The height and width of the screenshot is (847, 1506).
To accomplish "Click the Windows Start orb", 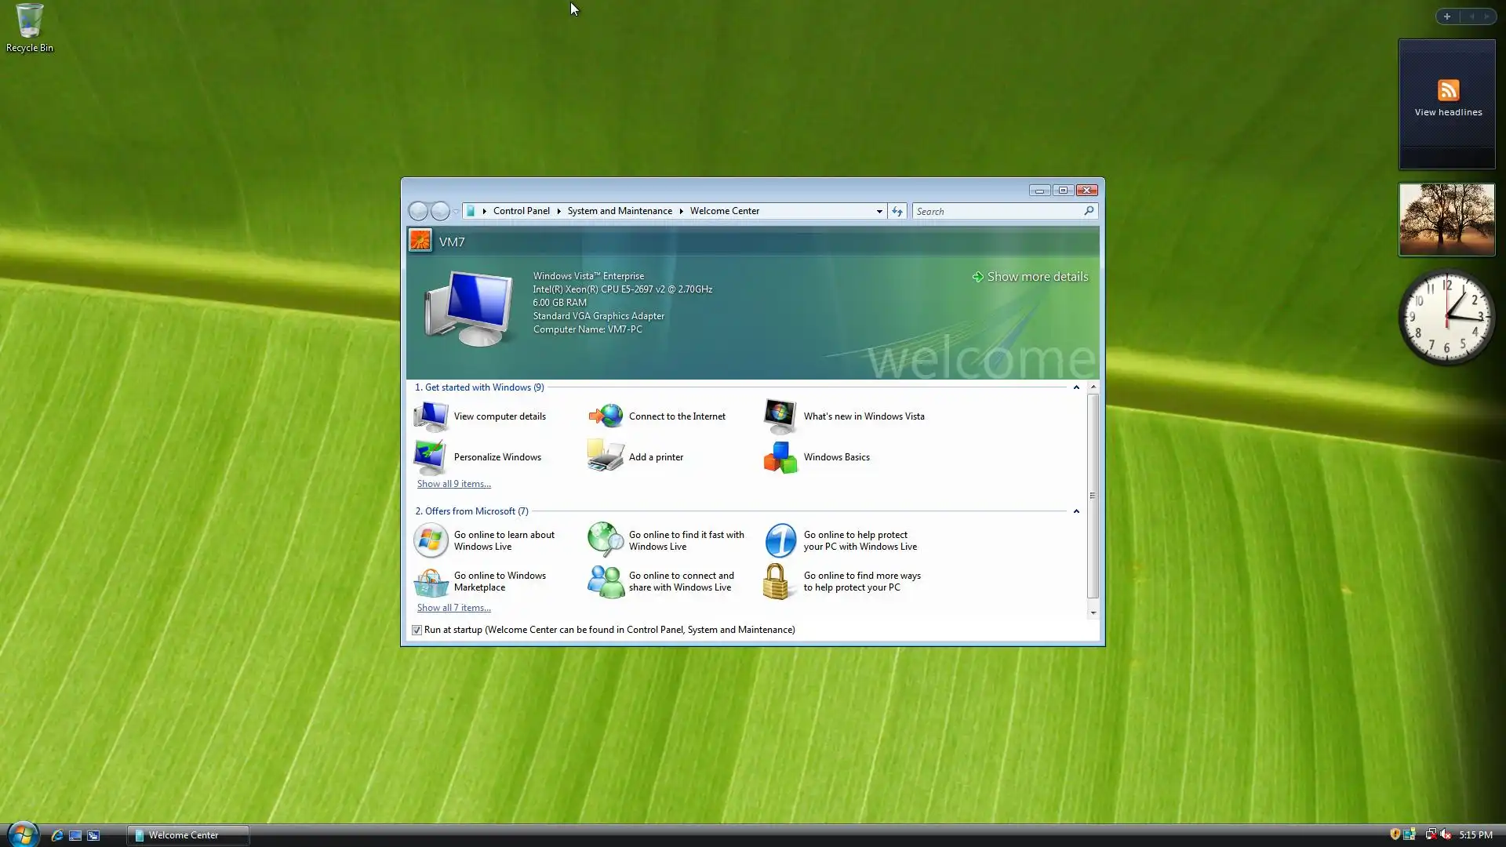I will pos(23,834).
